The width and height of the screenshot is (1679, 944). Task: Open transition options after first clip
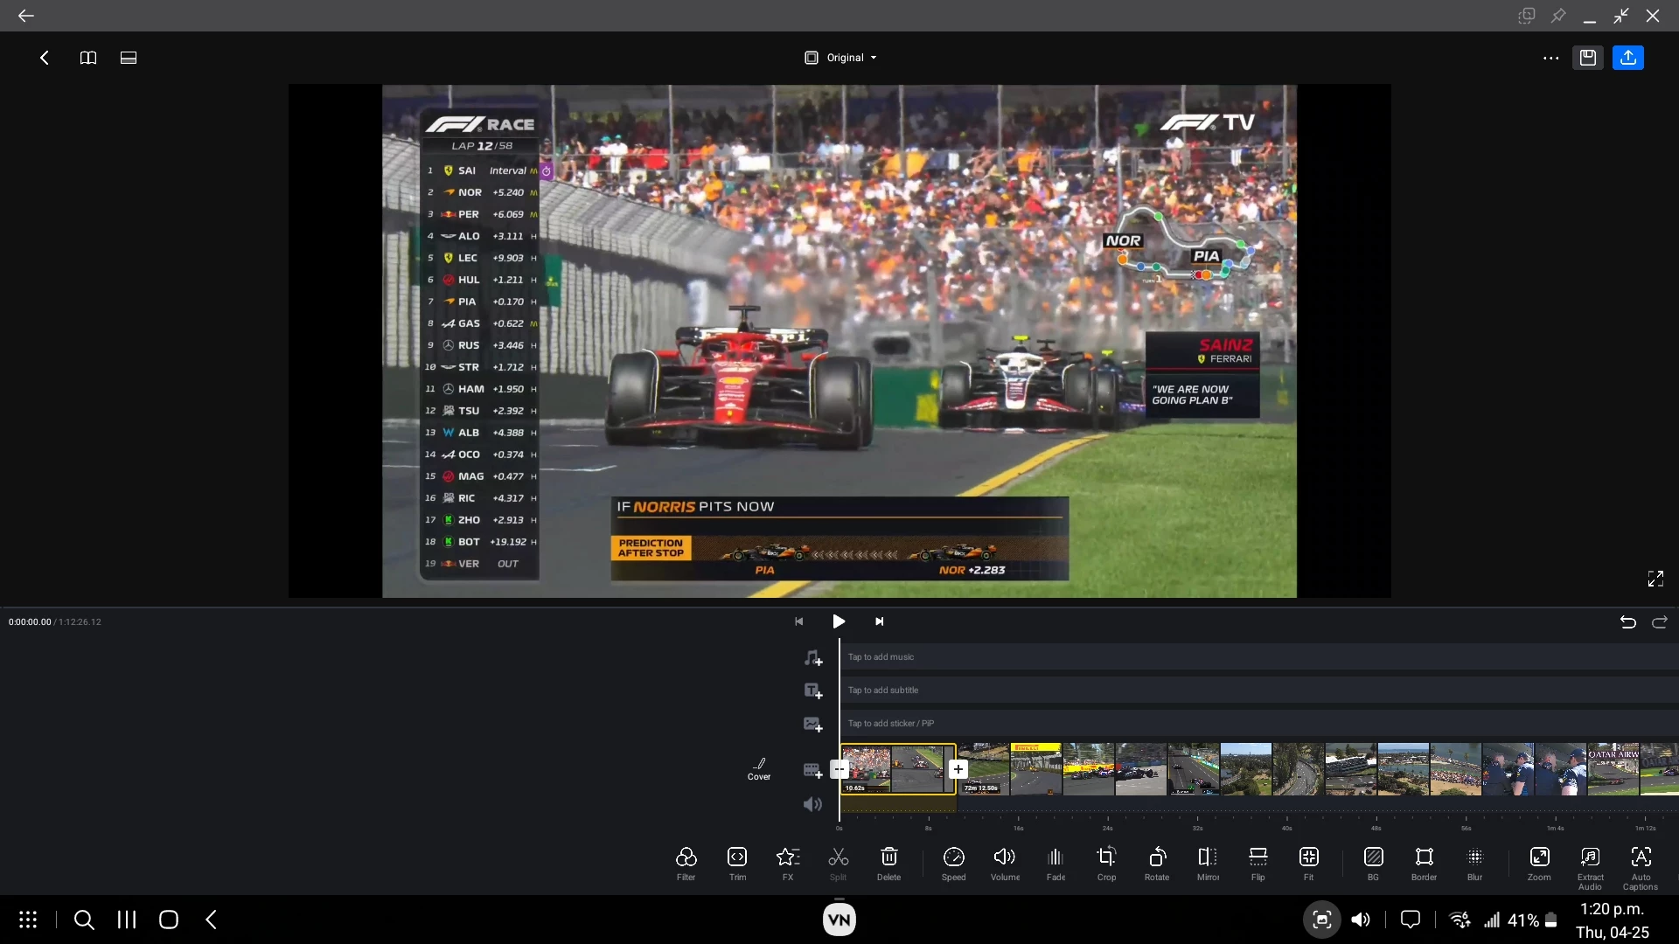958,769
